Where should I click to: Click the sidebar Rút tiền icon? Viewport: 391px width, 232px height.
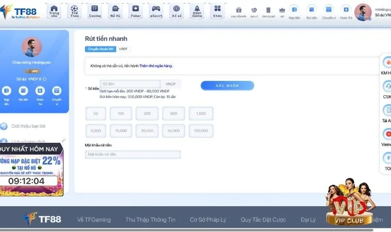23,91
